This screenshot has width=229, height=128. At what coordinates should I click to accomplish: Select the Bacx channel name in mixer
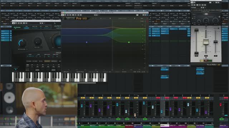[83, 126]
